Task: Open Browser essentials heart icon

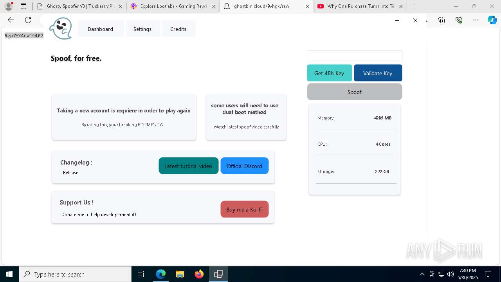Action: 459,20
